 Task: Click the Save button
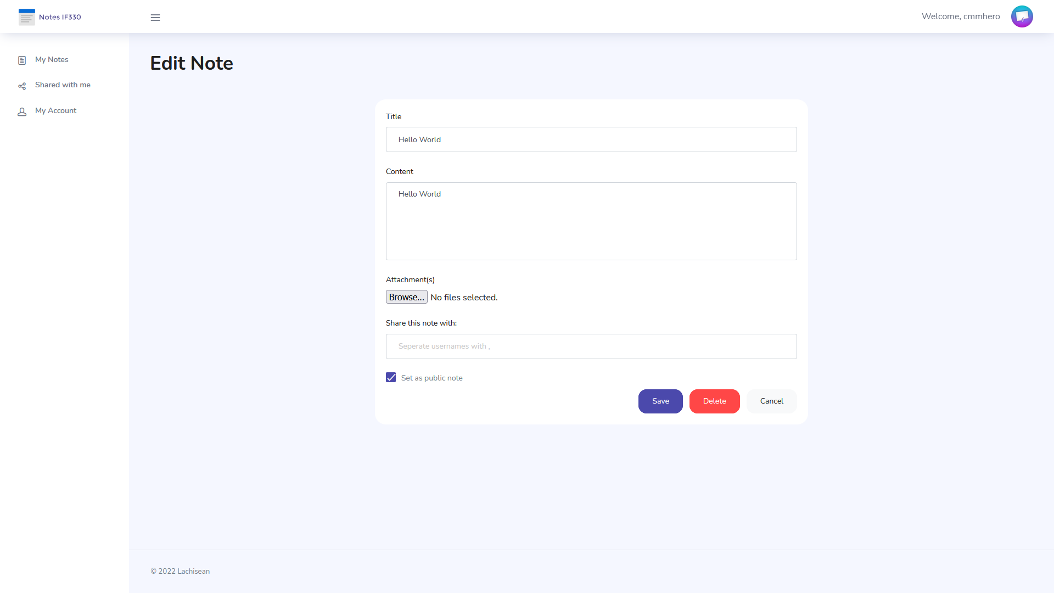[660, 400]
